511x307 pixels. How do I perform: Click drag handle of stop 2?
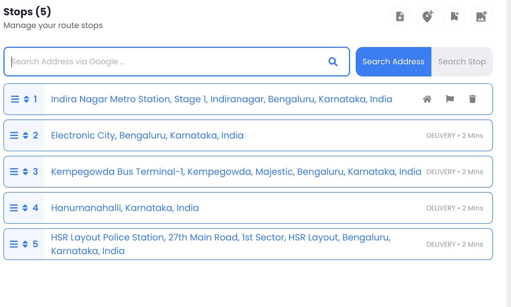[x=14, y=135]
